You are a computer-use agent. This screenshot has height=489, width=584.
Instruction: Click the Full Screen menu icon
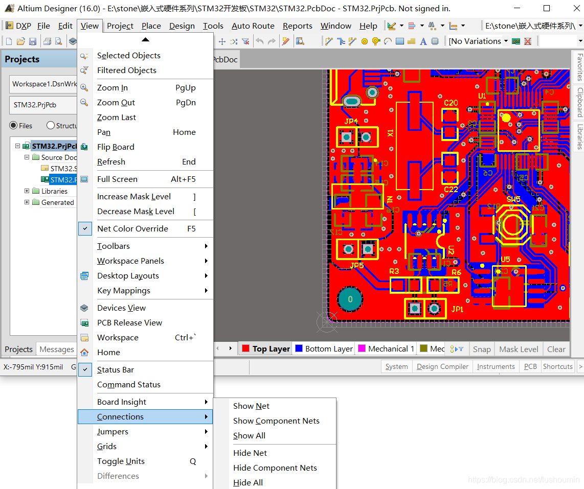click(x=85, y=179)
